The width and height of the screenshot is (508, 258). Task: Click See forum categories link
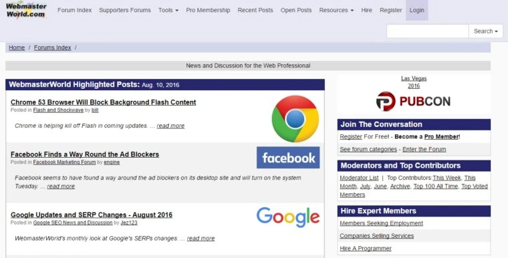(x=368, y=150)
